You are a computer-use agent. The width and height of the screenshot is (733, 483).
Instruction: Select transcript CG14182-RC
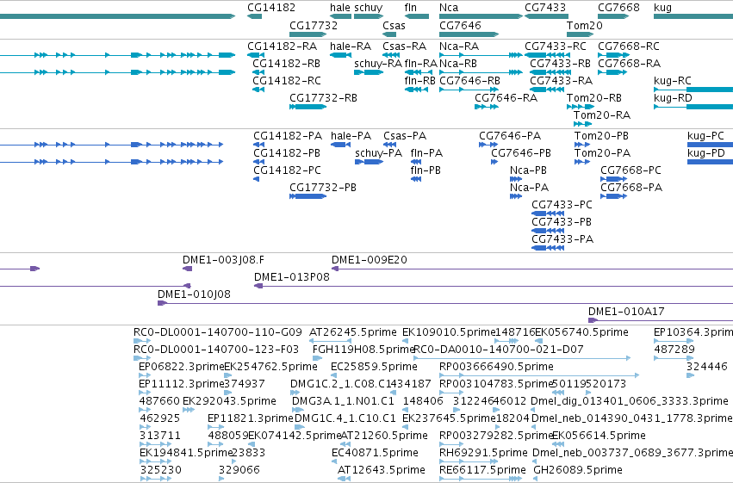[287, 81]
